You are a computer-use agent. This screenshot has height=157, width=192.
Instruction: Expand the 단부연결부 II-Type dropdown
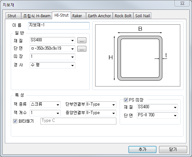point(101,105)
